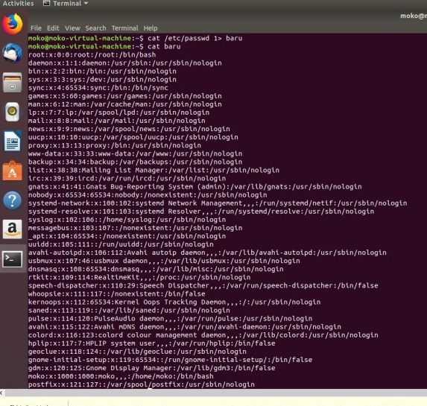The image size is (427, 406).
Task: Click the nobody:x:65534 line
Action: click(148, 195)
